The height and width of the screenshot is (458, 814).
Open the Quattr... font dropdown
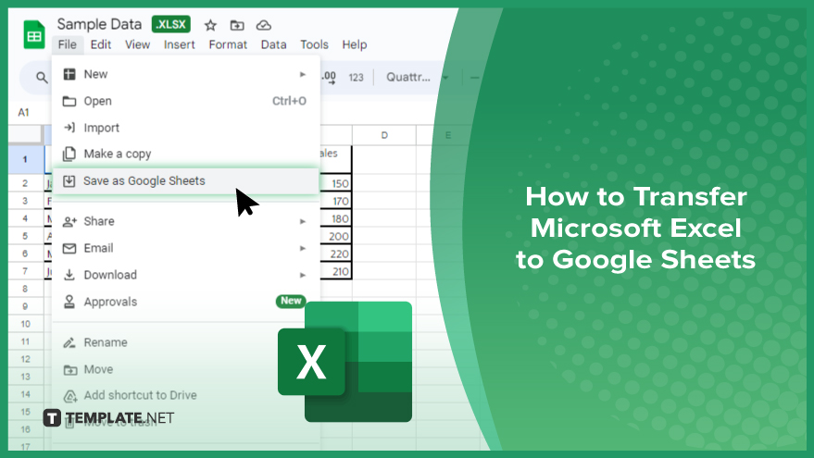417,78
